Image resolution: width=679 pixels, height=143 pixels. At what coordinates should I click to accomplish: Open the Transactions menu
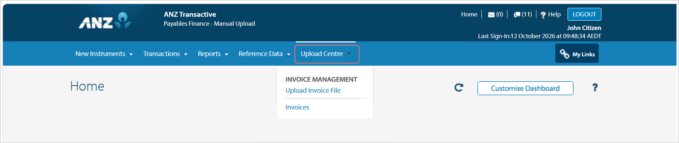[x=162, y=54]
